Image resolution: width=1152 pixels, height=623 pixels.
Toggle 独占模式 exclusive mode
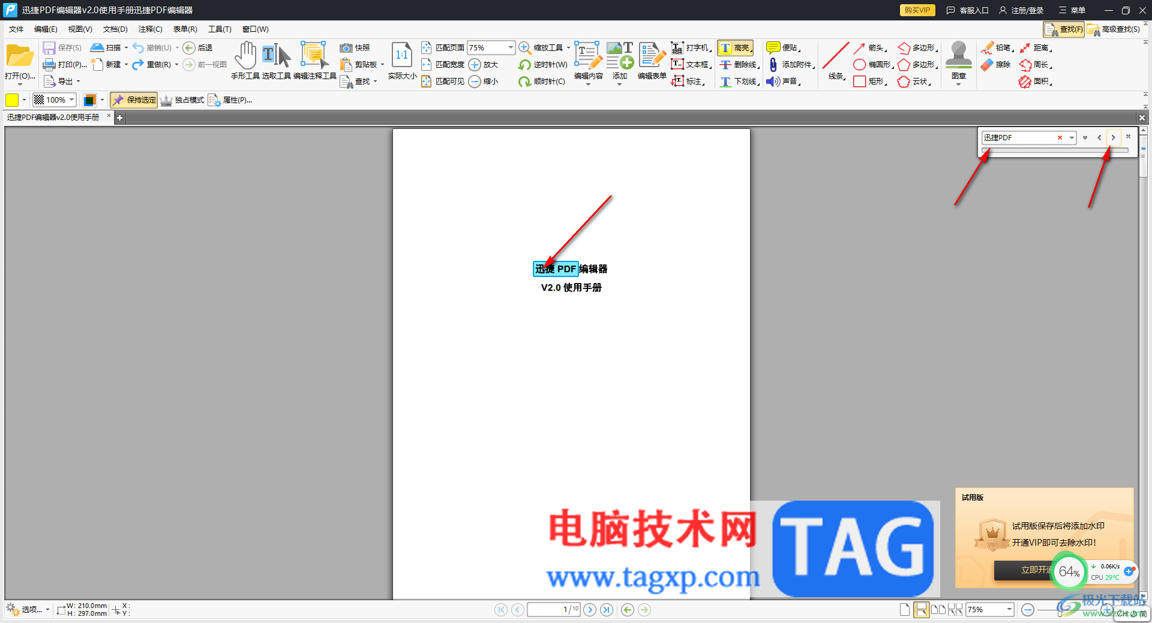click(182, 100)
